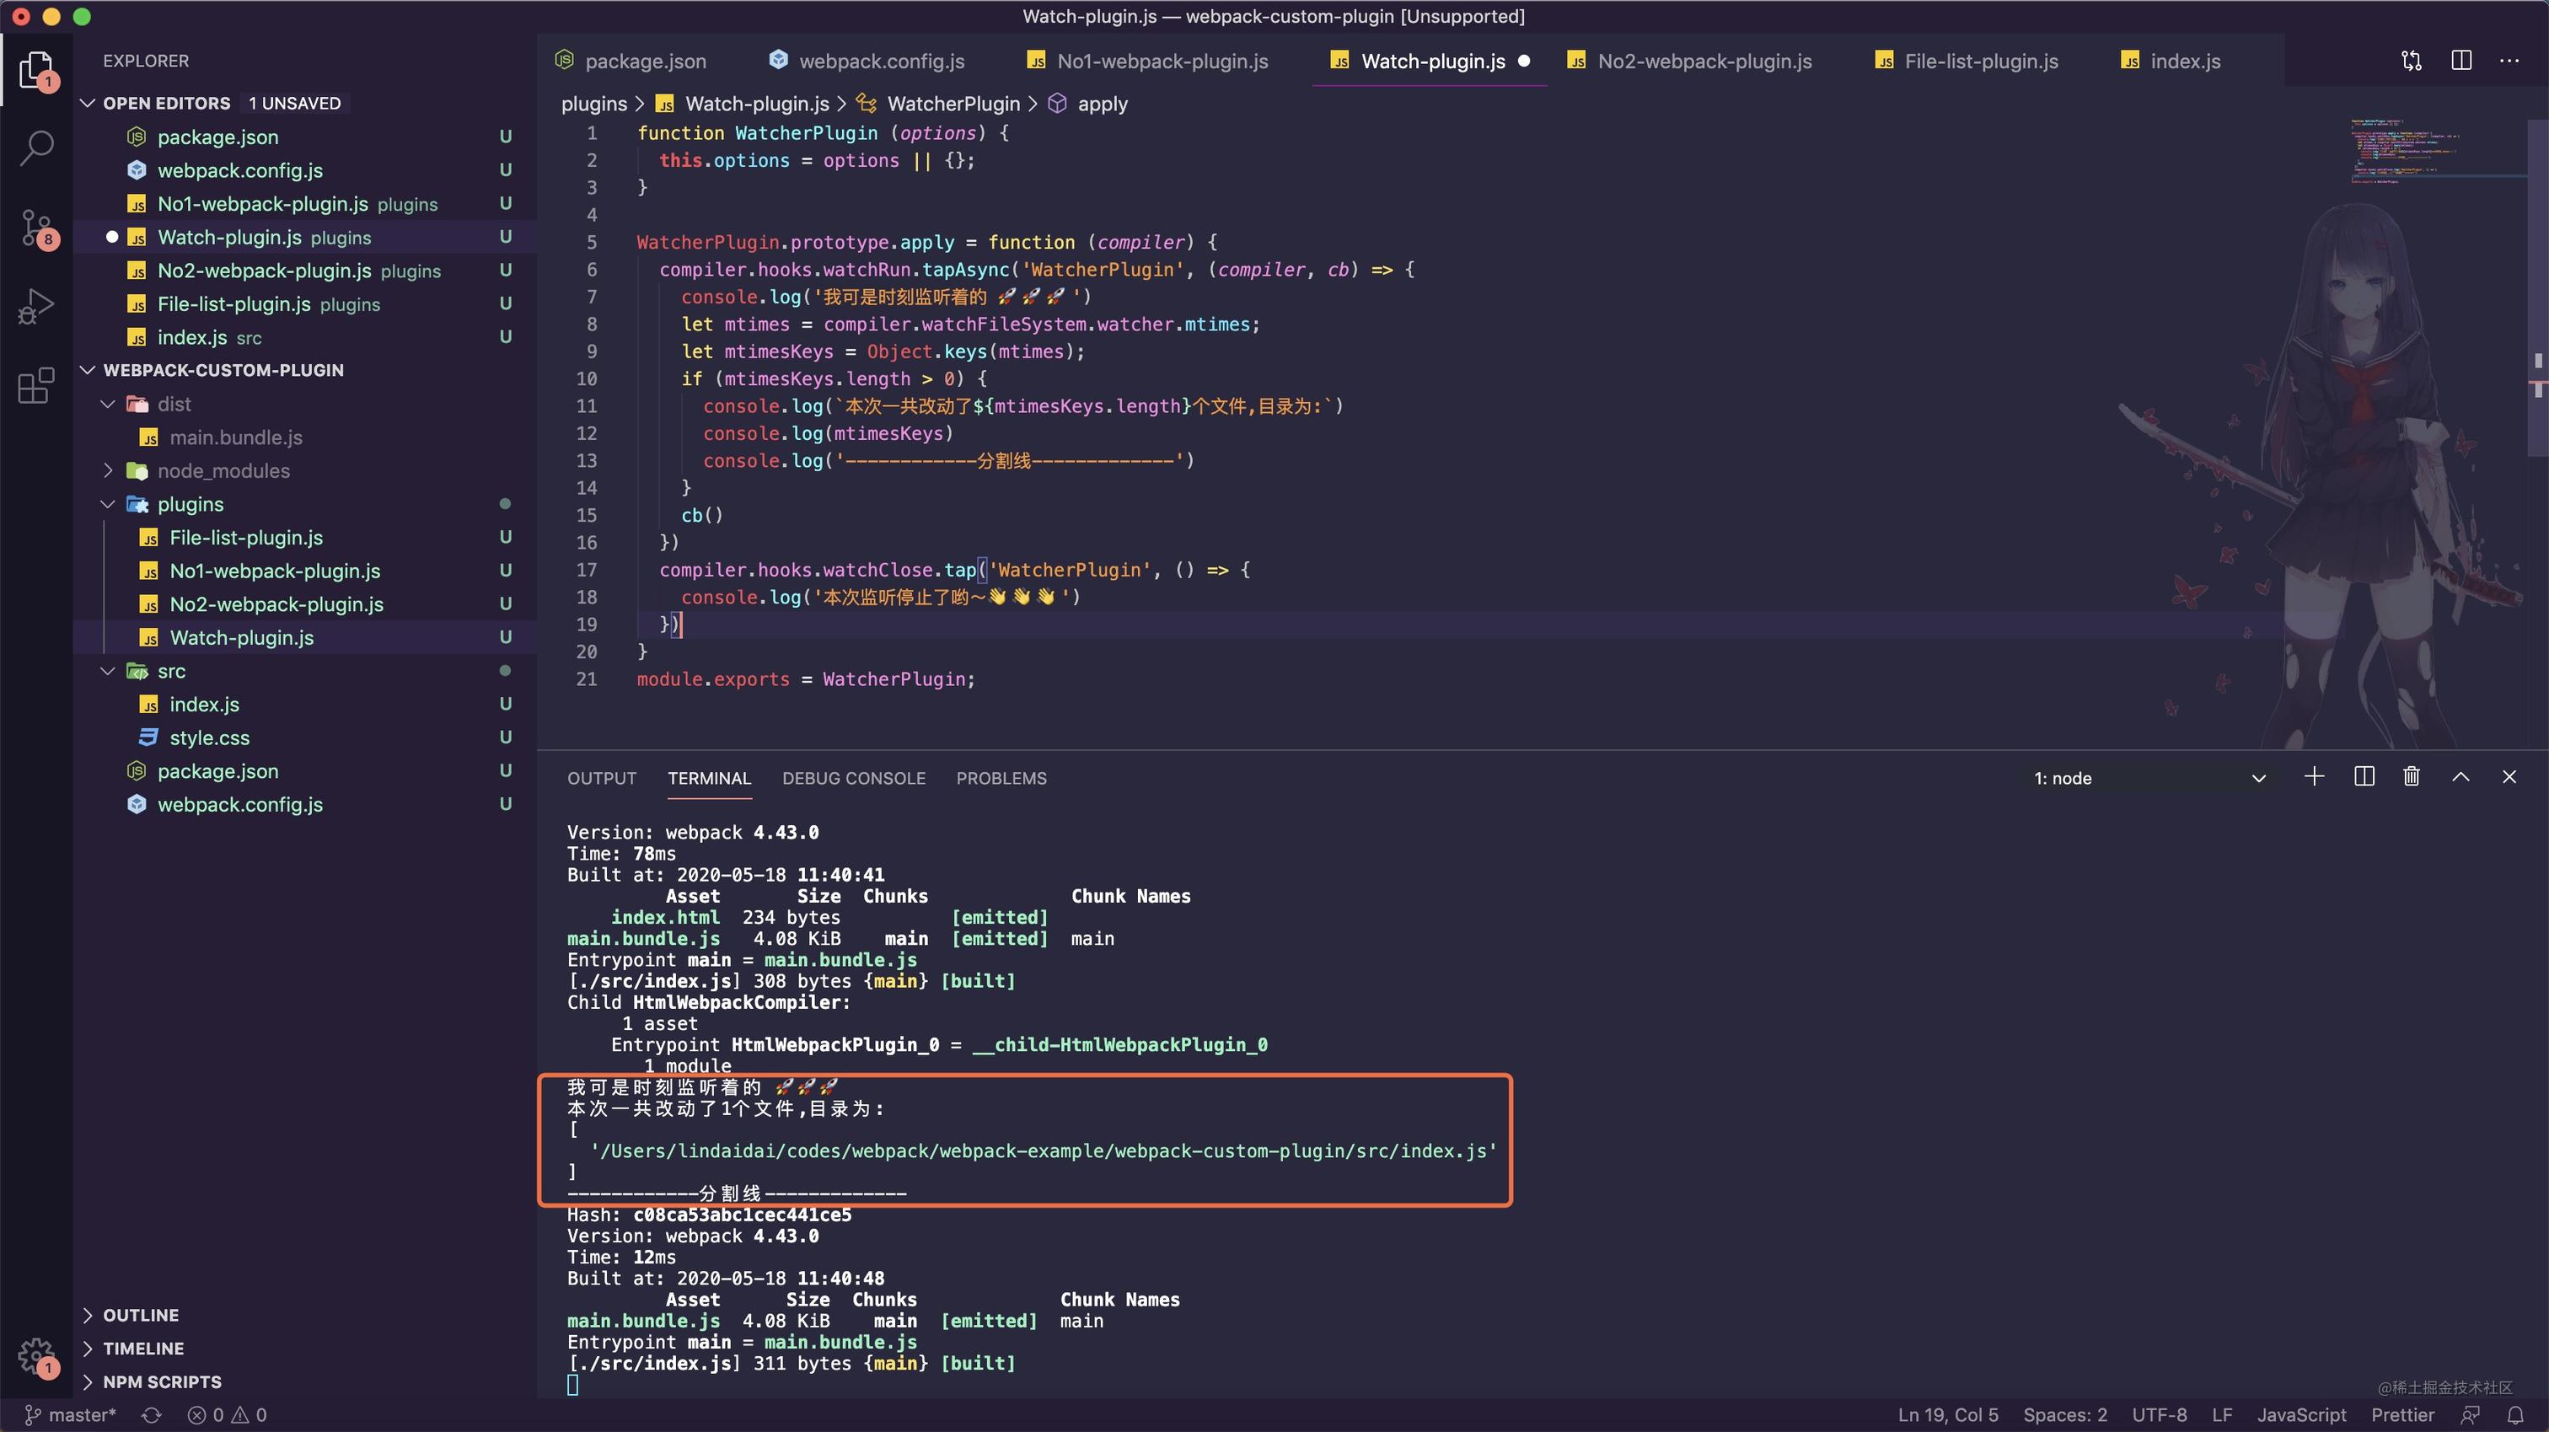The height and width of the screenshot is (1432, 2549).
Task: Open the Manage gear menu
Action: coord(36,1357)
